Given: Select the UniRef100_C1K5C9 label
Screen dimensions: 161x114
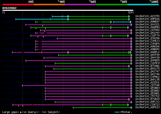Looking at the screenshot, I should (x=147, y=63).
